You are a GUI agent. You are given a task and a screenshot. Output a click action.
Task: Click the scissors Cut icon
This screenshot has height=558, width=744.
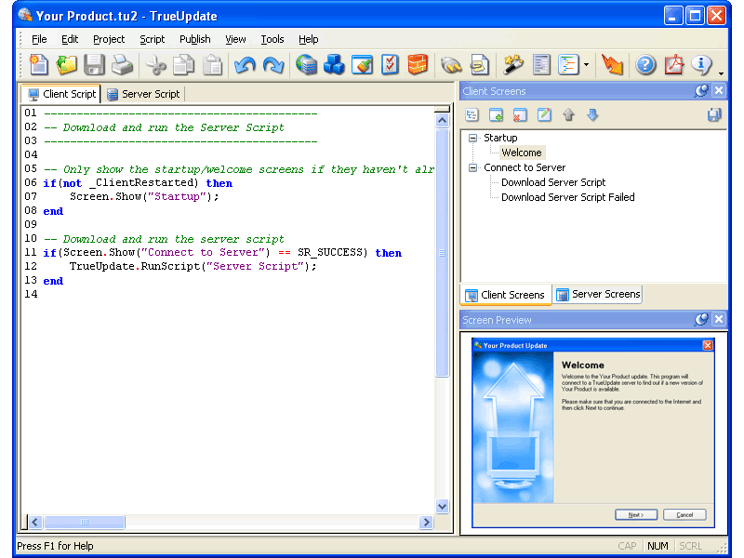155,64
